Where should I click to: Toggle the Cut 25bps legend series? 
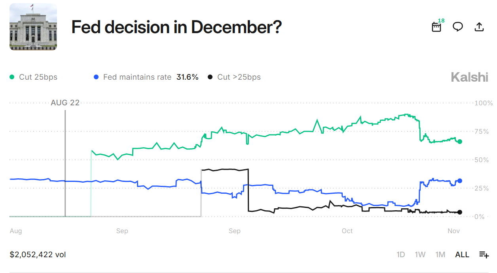click(x=38, y=77)
